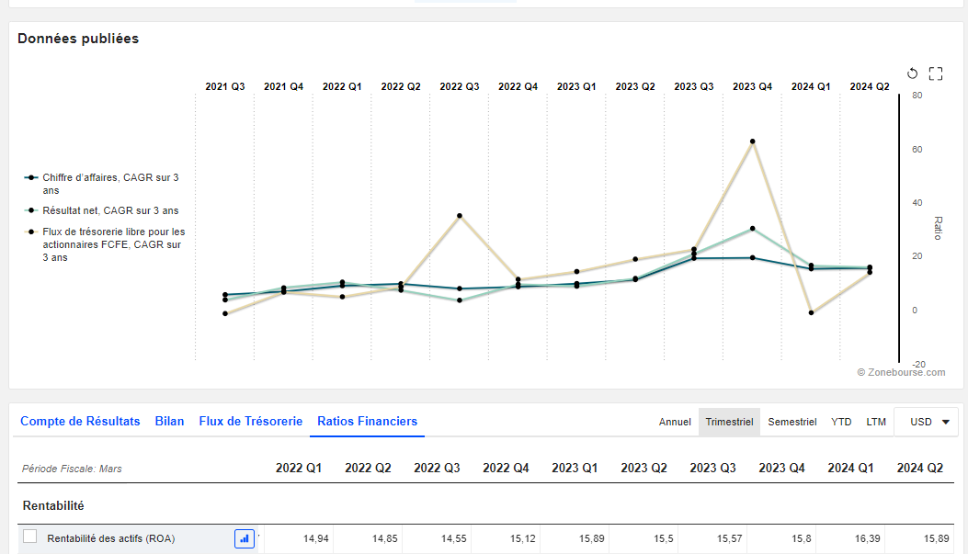Reset the chart zoom with refresh icon
The width and height of the screenshot is (968, 554).
(912, 73)
